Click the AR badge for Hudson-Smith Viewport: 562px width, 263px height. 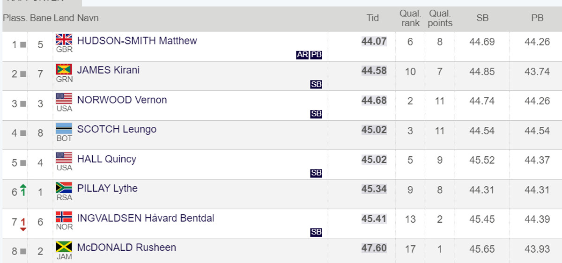pos(303,55)
